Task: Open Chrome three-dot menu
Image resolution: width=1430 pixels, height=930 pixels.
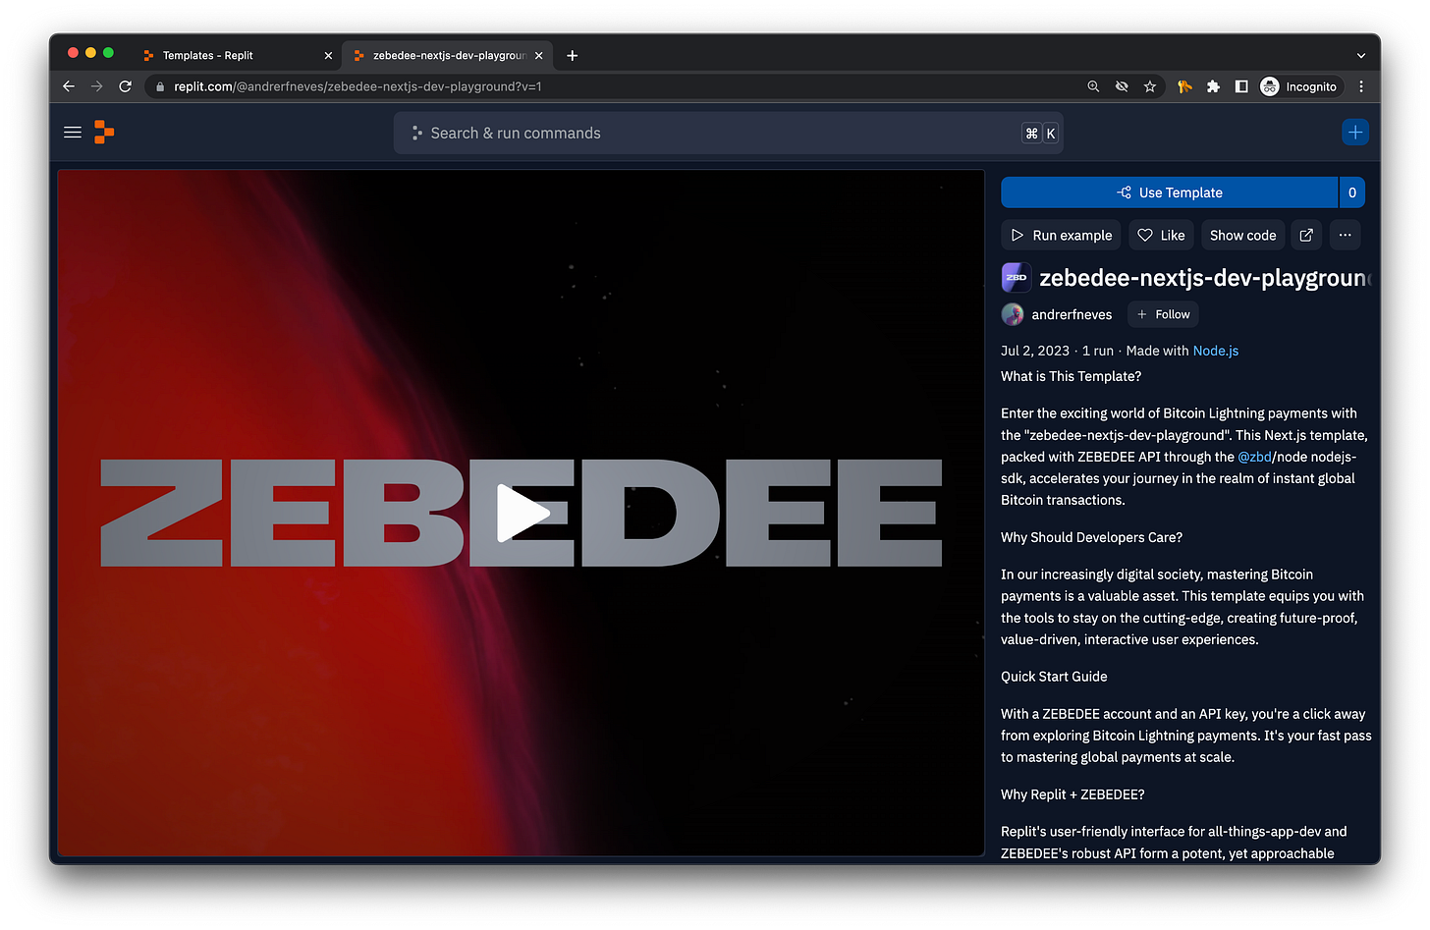Action: pyautogui.click(x=1361, y=86)
